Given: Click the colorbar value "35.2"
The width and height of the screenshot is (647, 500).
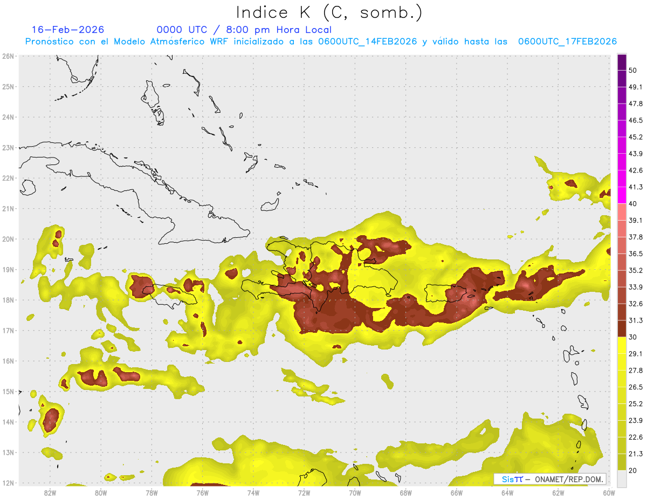Looking at the screenshot, I should tap(636, 270).
